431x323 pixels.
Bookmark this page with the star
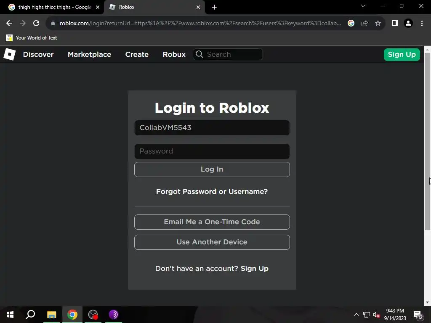tap(378, 24)
